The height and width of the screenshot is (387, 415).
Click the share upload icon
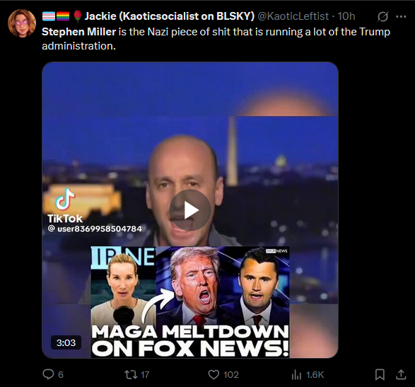click(x=401, y=374)
